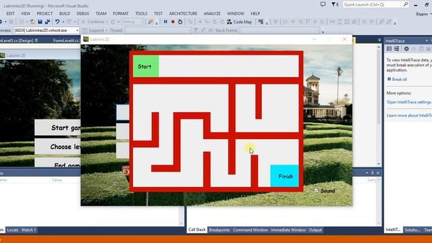The image size is (432, 243).
Task: Open the IntelliTrace panel options dropdown arrow
Action: coord(427,40)
